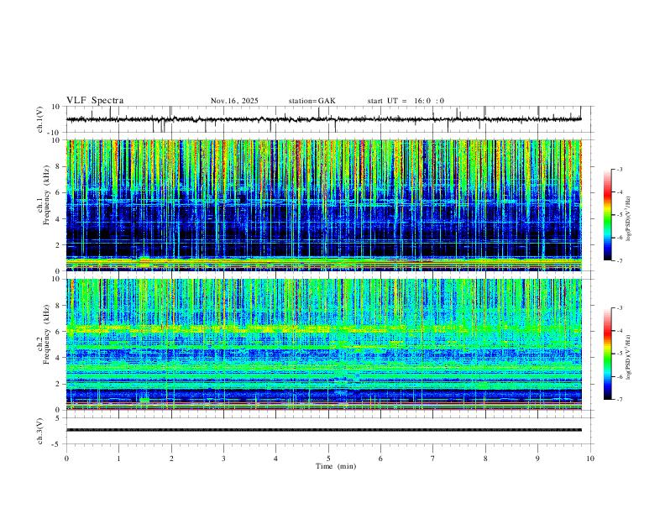Click the ch.1 spectrogram plot area
The width and height of the screenshot is (665, 514).
tap(323, 205)
